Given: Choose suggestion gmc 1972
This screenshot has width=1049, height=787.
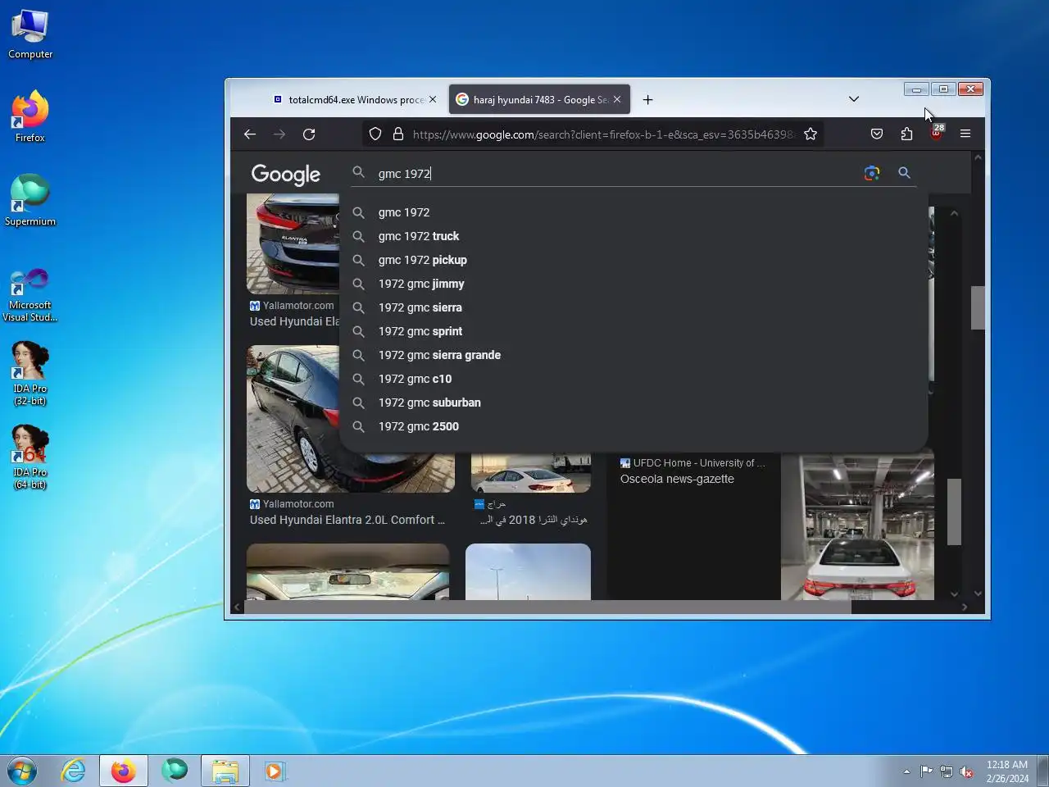Looking at the screenshot, I should [x=633, y=212].
